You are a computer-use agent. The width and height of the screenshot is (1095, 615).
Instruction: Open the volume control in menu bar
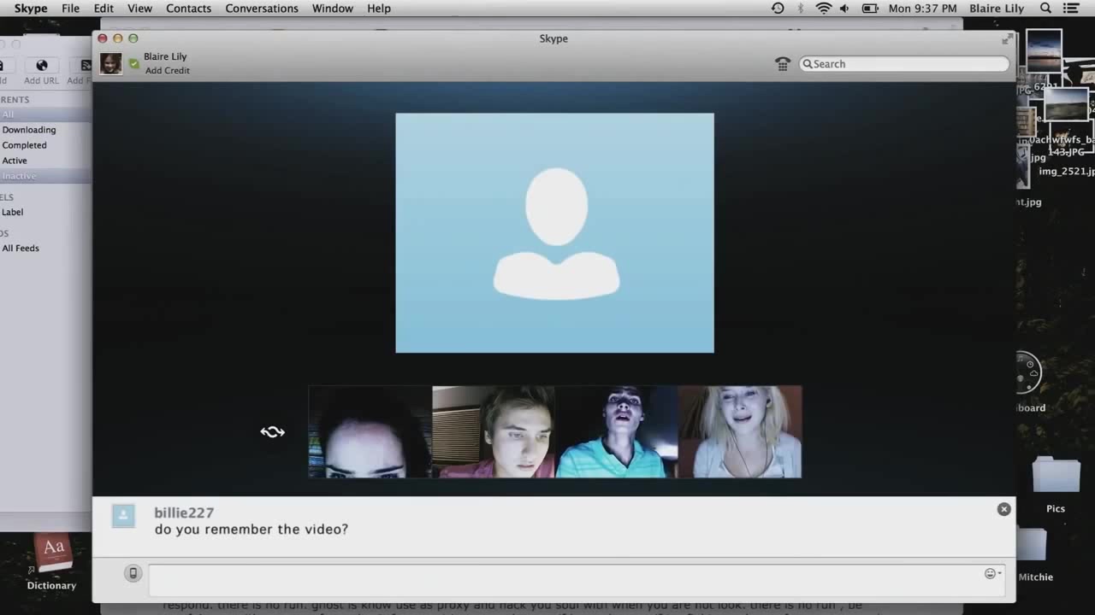point(844,9)
